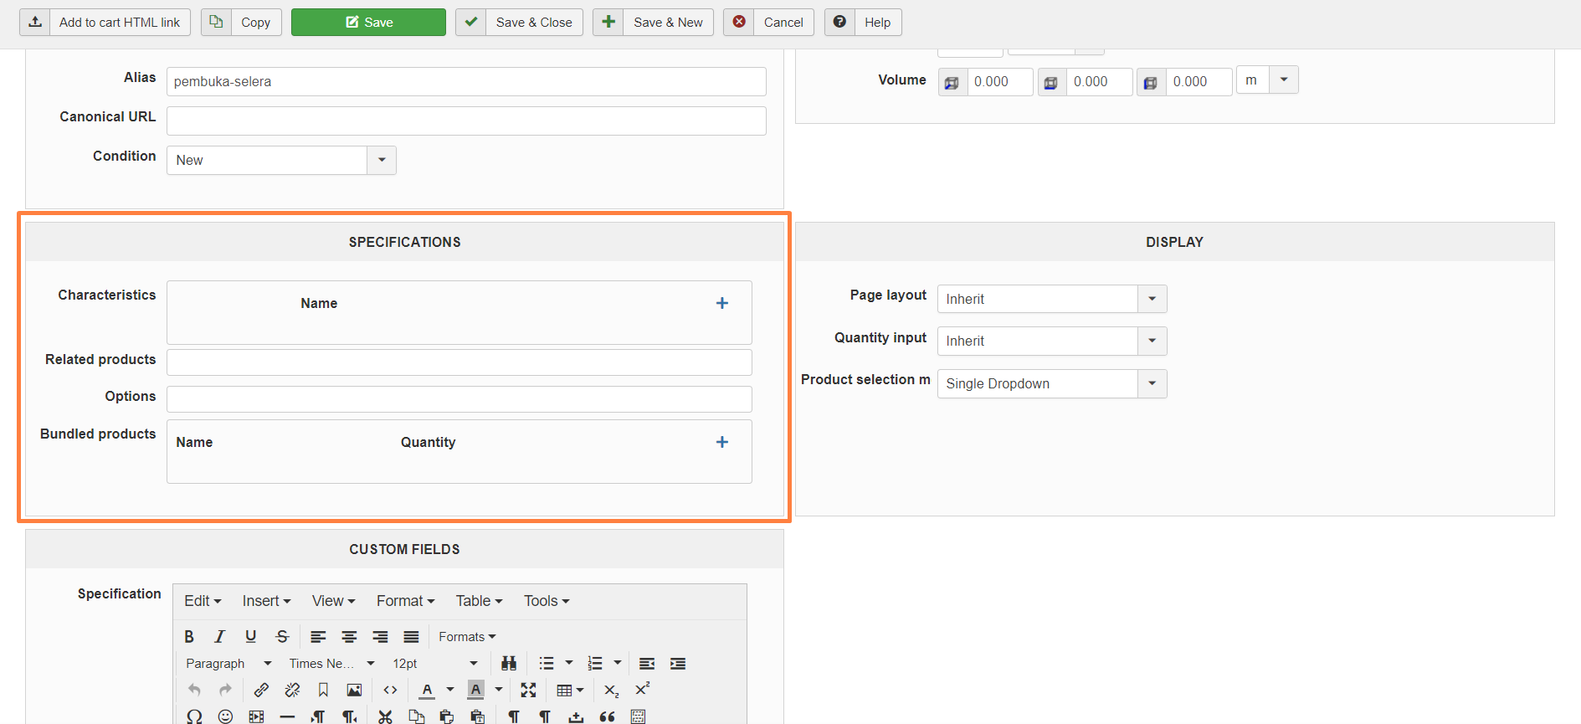Open editor Insert menu

(266, 601)
